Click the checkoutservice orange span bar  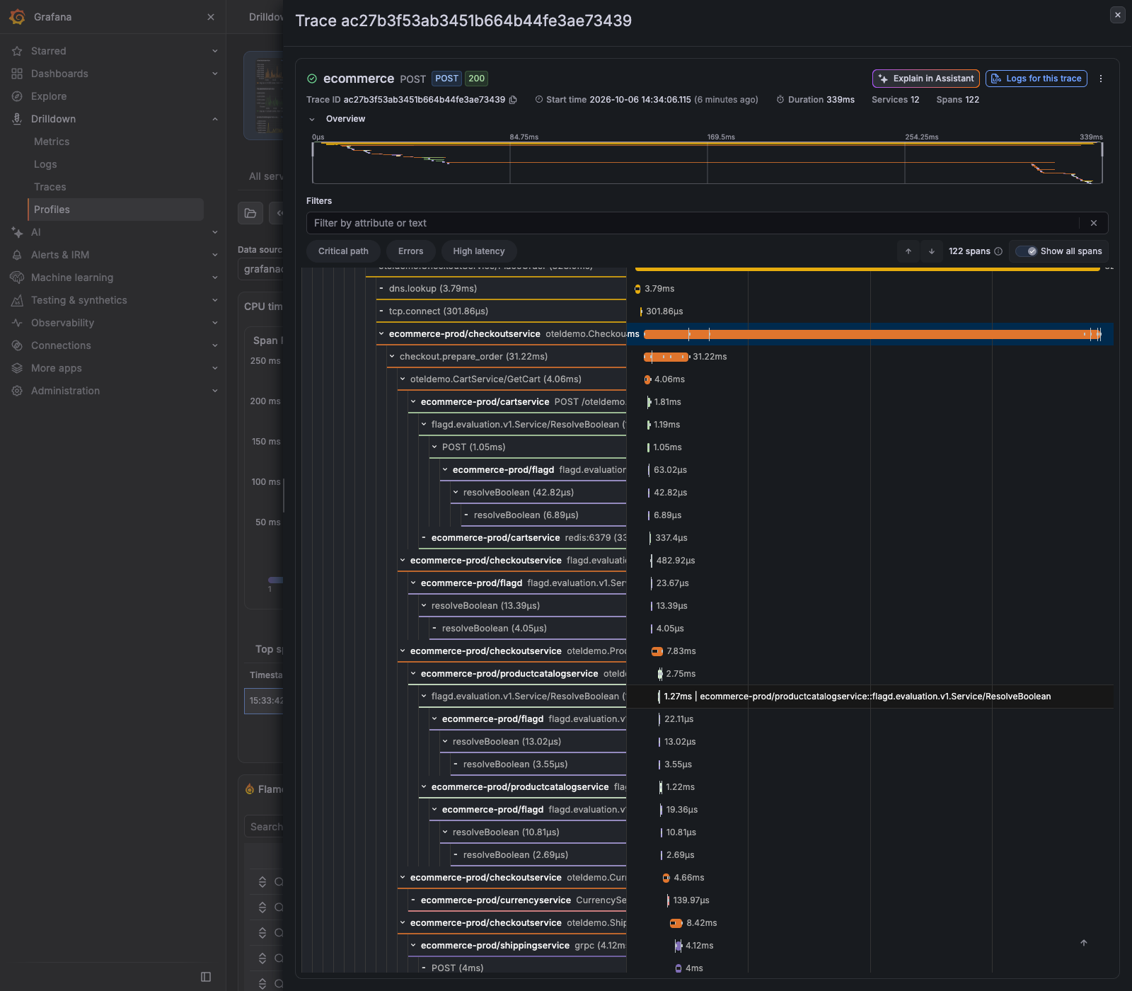coord(872,334)
